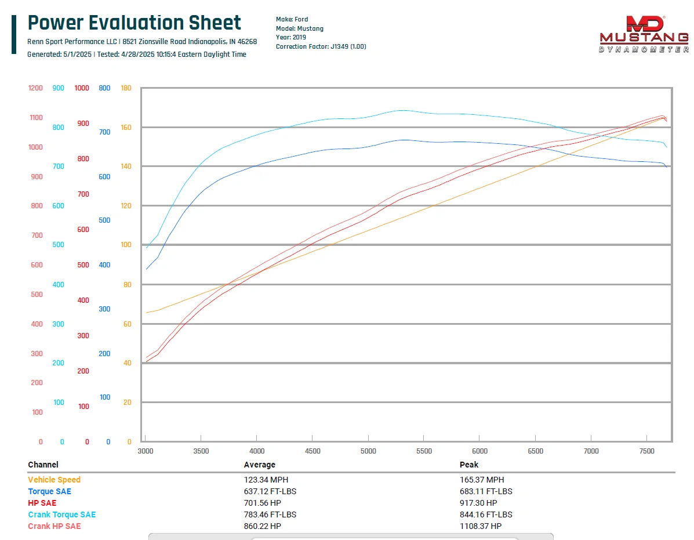Click the 844.16 FT-LBS peak crank torque
Screen dimensions: 694x540
486,514
